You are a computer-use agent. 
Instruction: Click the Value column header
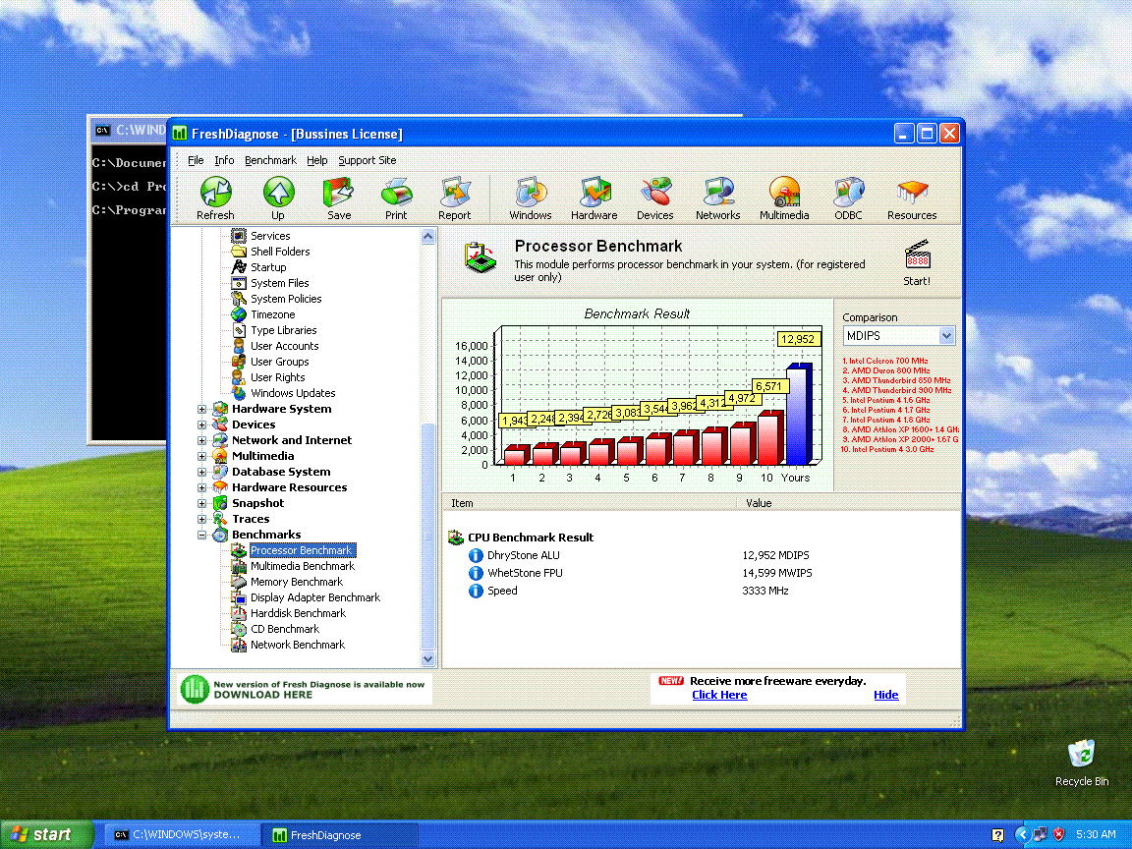click(x=848, y=503)
